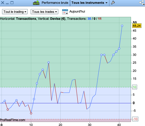Click the data point at transaction 11

(34, 99)
